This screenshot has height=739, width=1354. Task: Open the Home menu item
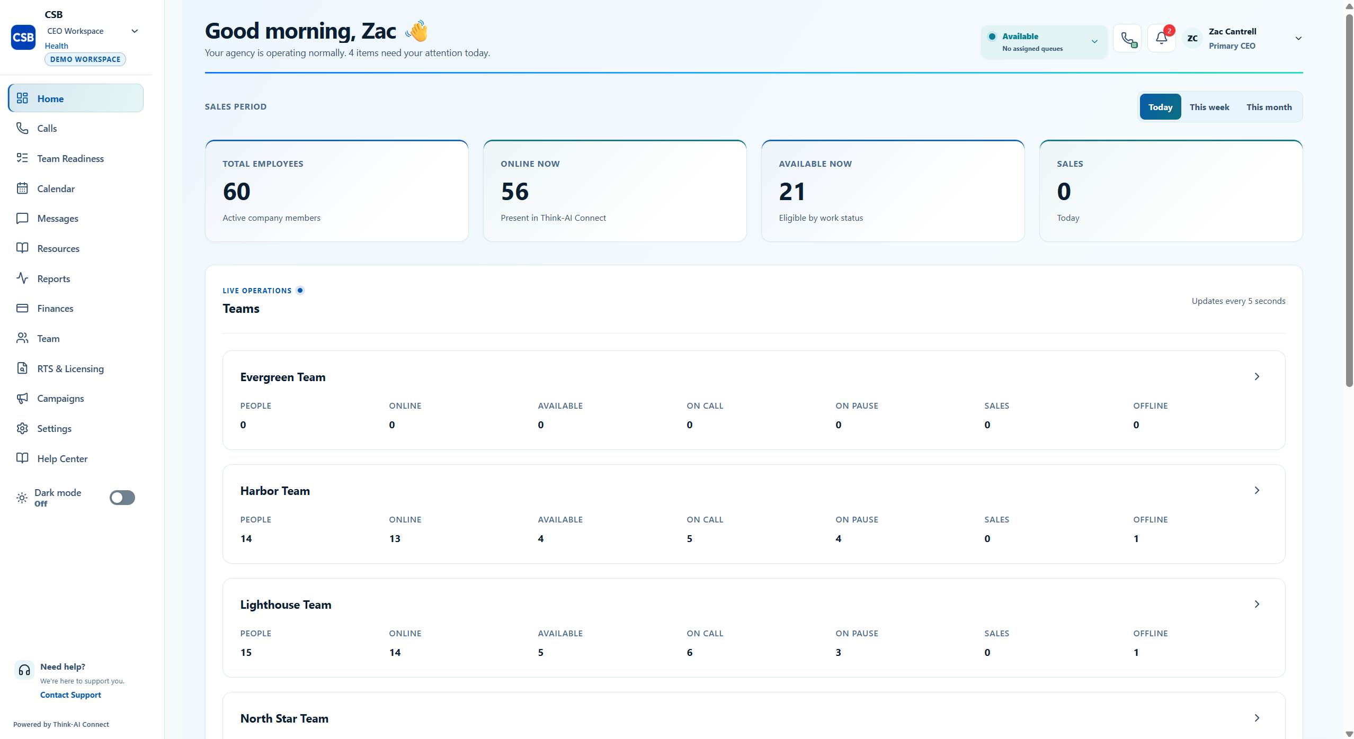(76, 98)
